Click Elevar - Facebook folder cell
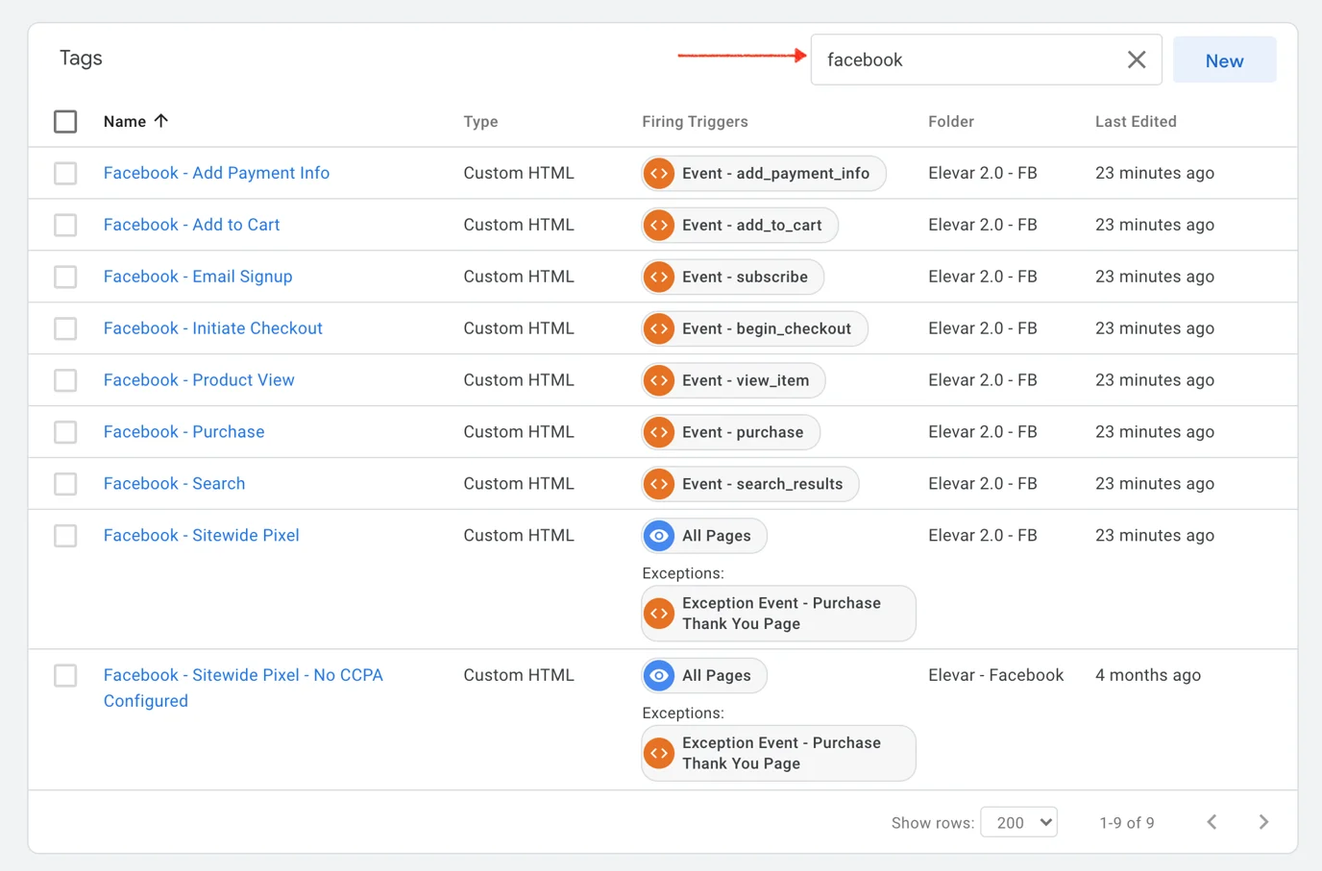 [995, 675]
